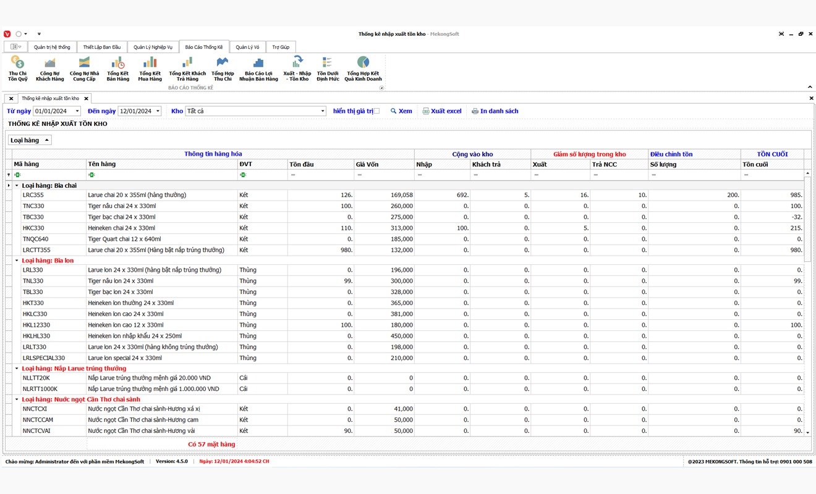Viewport: 816px width, 494px height.
Task: Open Công Nợ Nhà Cung Cấp report
Action: (x=84, y=68)
